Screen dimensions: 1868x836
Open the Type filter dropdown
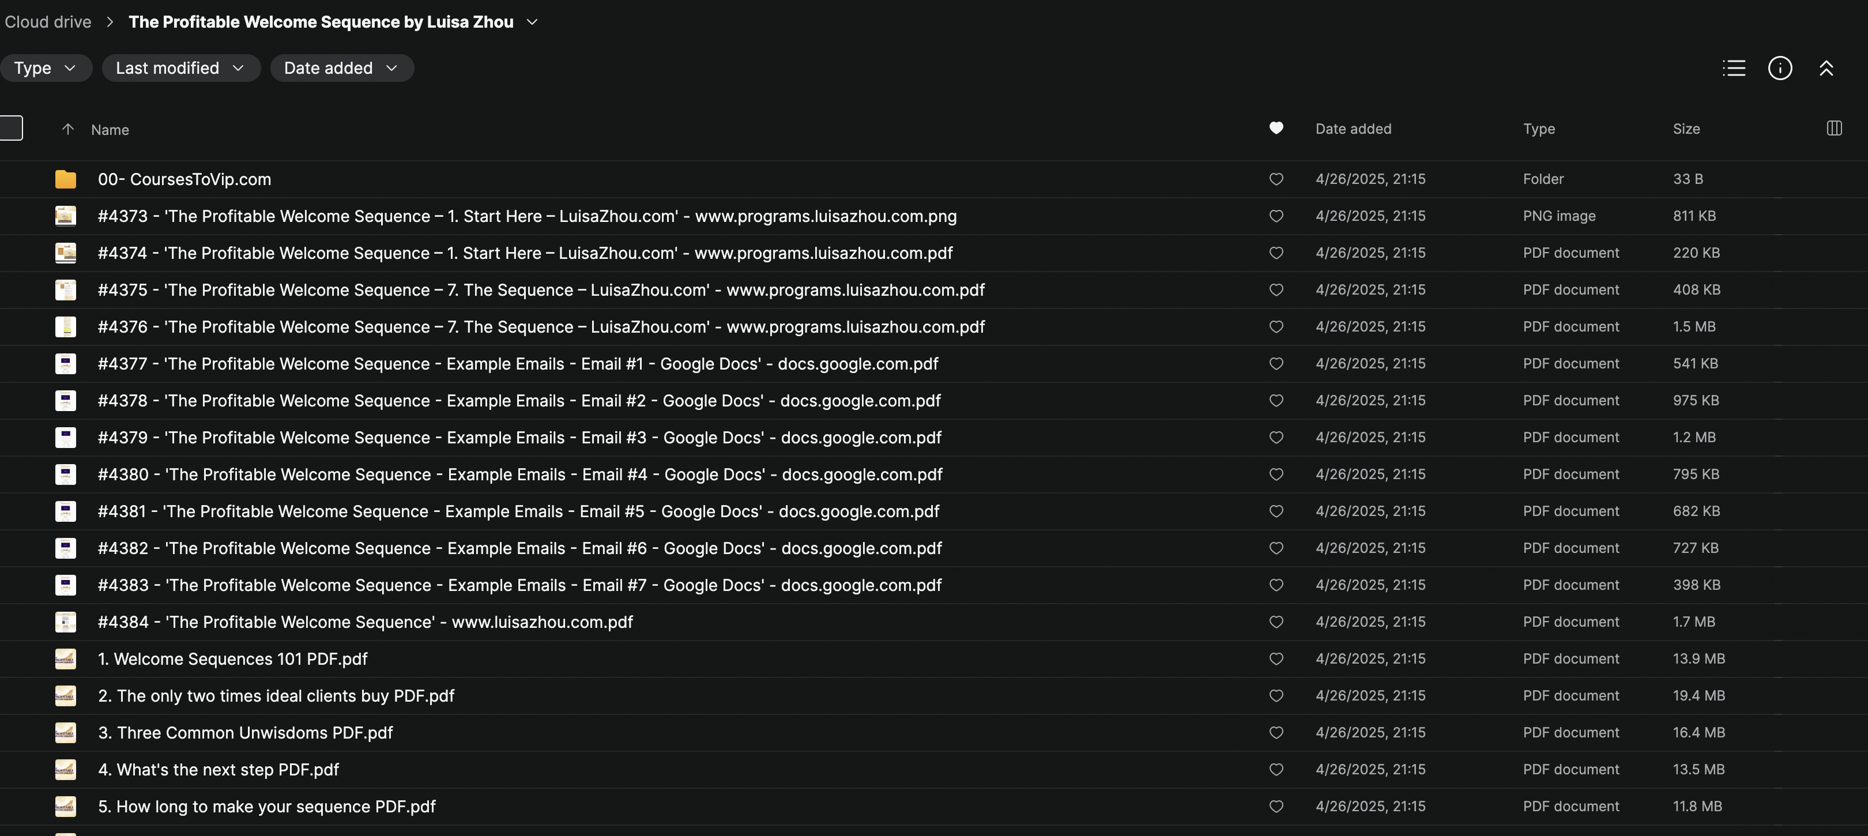point(45,68)
